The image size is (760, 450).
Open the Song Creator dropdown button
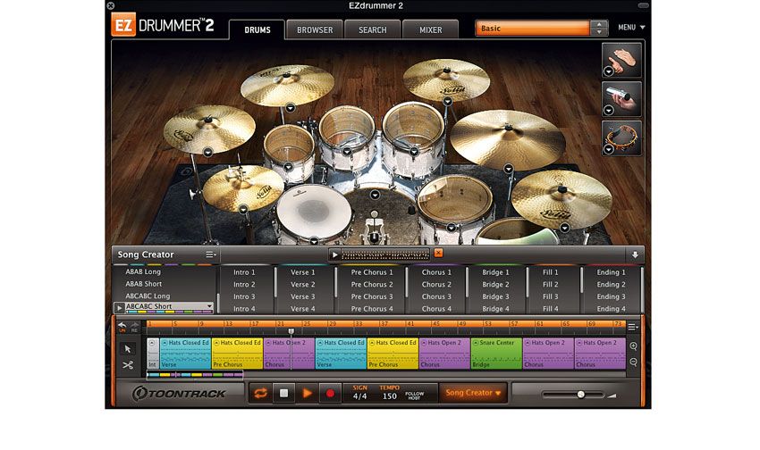tap(473, 393)
